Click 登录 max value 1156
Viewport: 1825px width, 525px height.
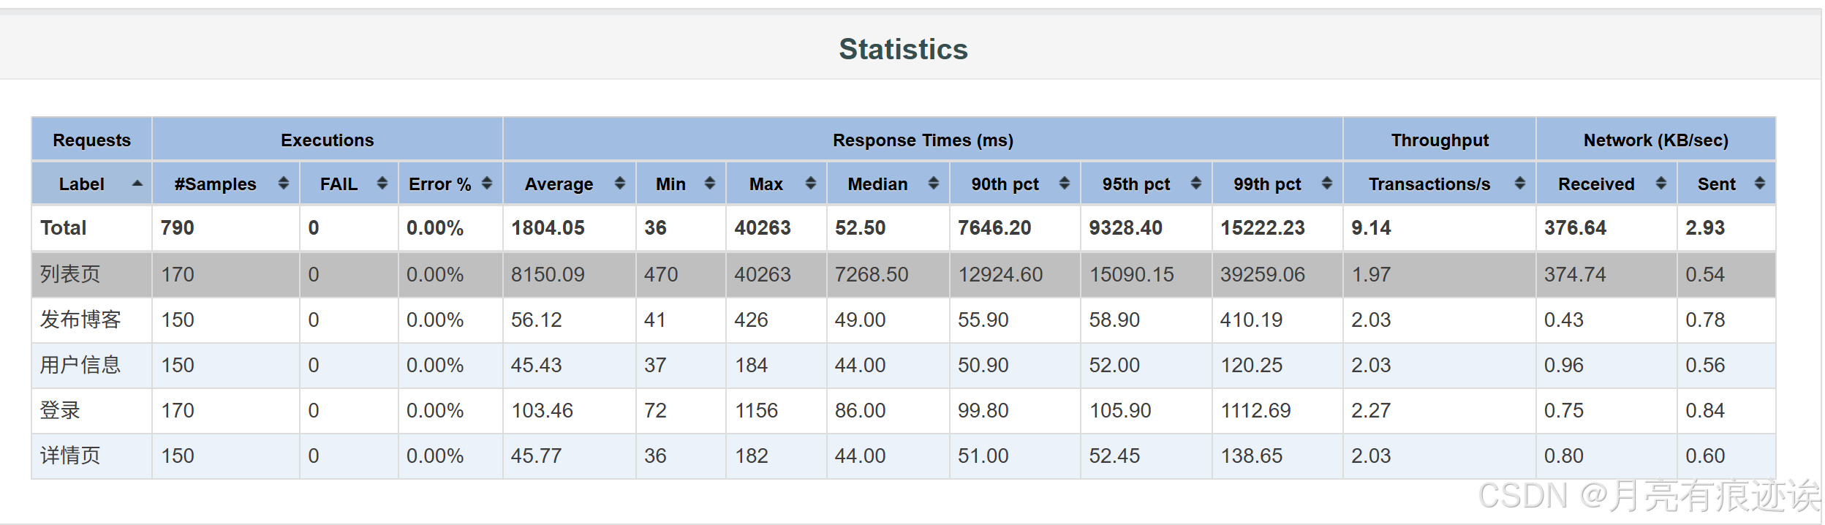point(757,410)
